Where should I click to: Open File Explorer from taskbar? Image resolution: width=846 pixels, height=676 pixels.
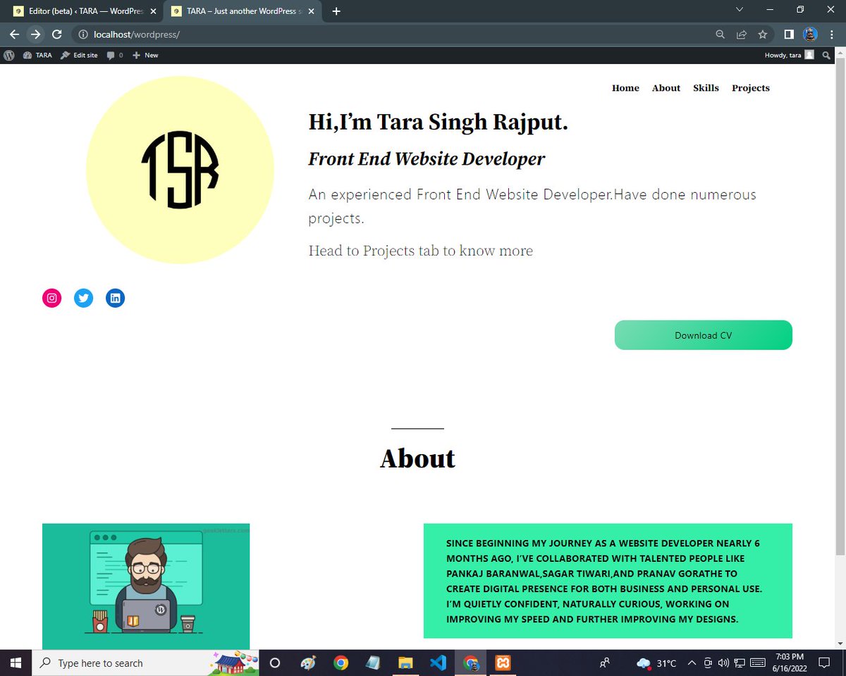click(405, 663)
